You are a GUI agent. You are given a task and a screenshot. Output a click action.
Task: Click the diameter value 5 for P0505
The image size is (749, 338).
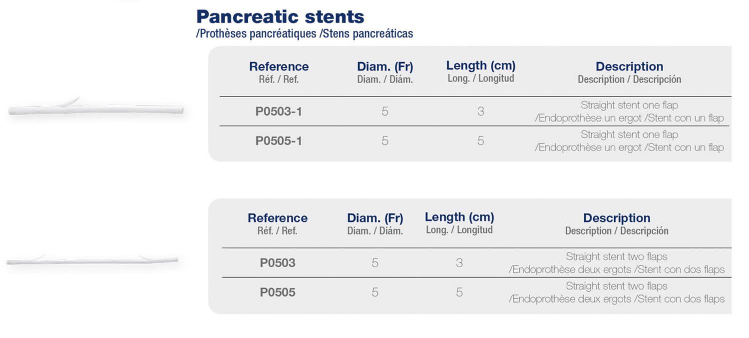(375, 292)
